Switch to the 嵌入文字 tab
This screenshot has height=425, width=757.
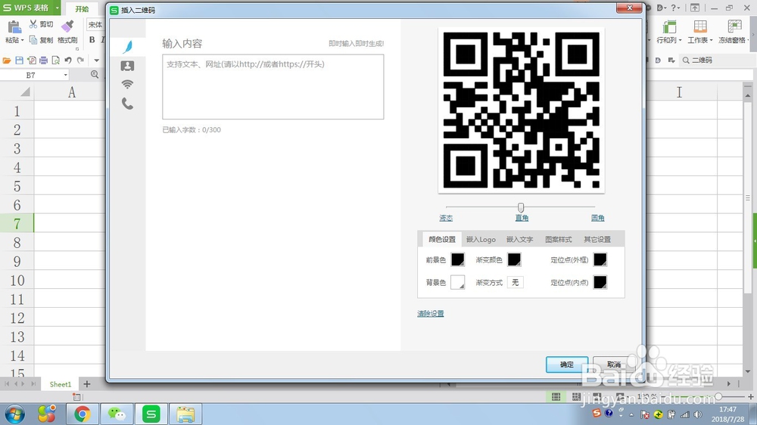point(519,239)
